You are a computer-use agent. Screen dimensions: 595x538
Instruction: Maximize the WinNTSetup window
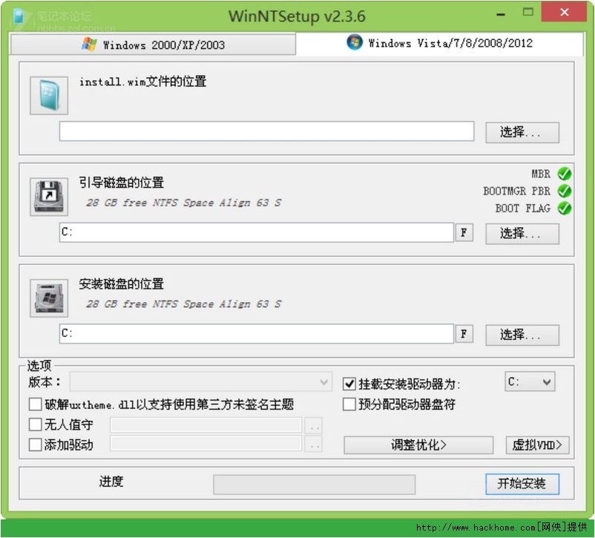coord(527,12)
